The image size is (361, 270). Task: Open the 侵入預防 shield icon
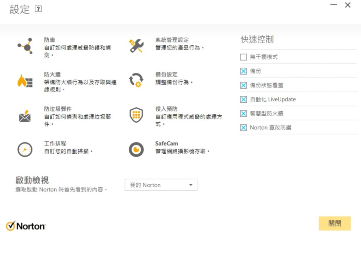tap(136, 115)
